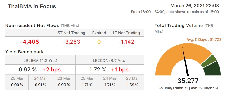The height and width of the screenshot is (100, 227).
Task: Click the orange section of volume gauge
Action: pos(171,58)
